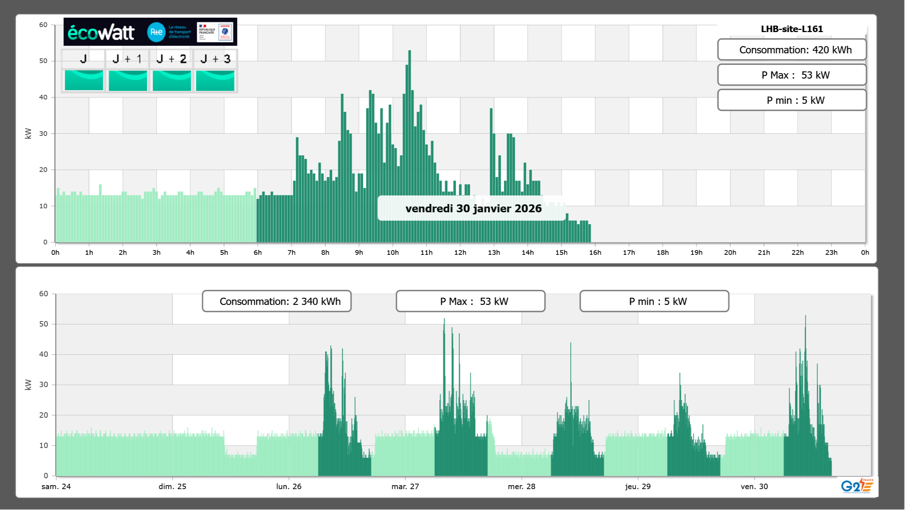Select the J + 1 forecast label
905x510 pixels.
pos(127,59)
